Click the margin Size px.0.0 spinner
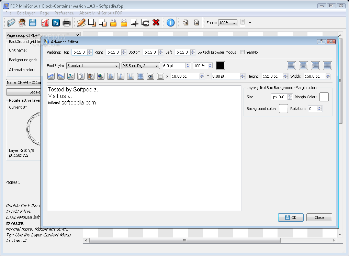Image resolution: width=349 pixels, height=256 pixels. coord(282,97)
